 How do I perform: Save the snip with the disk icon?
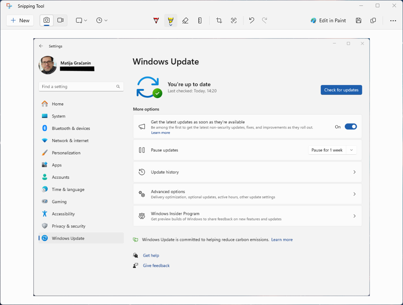[x=358, y=20]
